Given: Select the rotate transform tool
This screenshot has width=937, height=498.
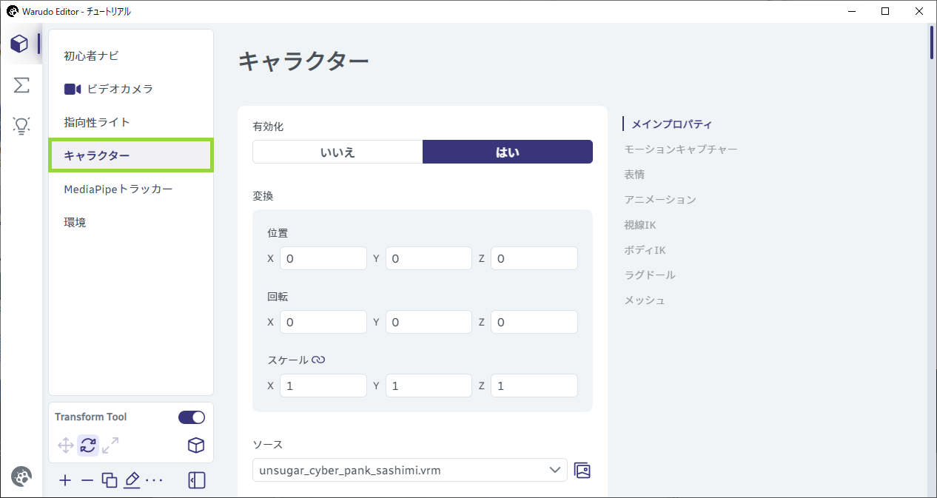Looking at the screenshot, I should click(x=88, y=445).
